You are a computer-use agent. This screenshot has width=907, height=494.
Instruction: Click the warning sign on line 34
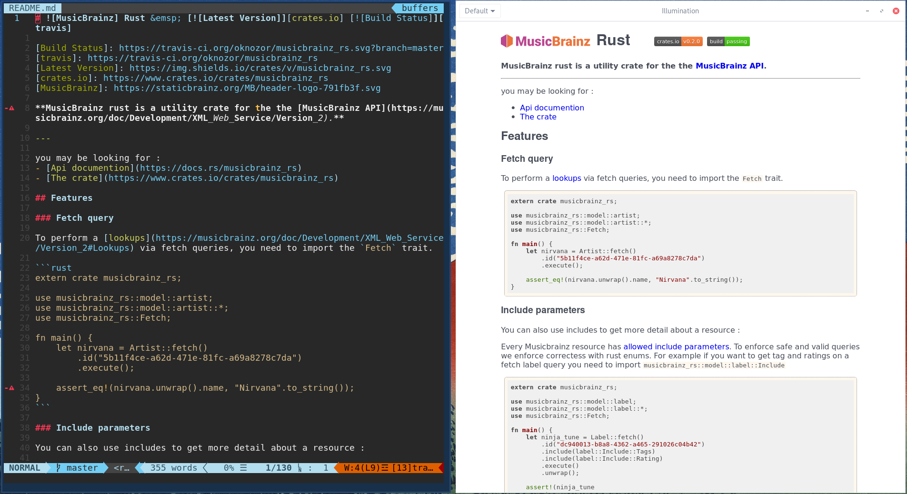pos(10,388)
